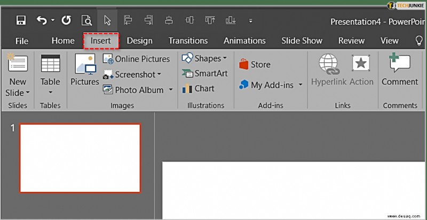The height and width of the screenshot is (220, 427).
Task: Click the Redo/Repeat icon
Action: coord(66,20)
